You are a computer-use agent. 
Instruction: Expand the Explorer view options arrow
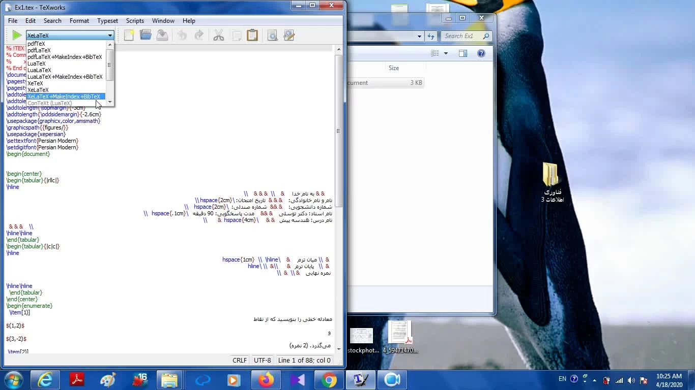(446, 53)
